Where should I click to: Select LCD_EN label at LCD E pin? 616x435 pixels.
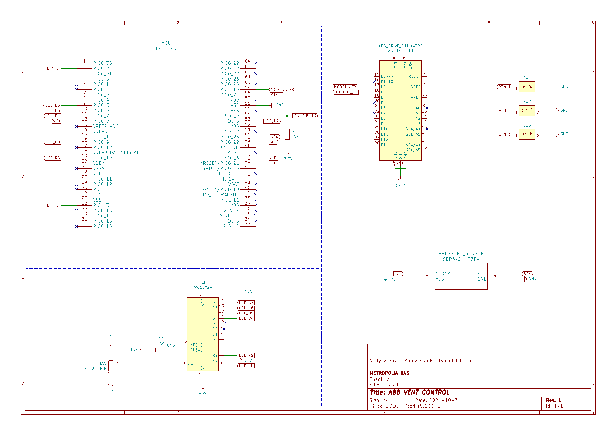coord(246,366)
